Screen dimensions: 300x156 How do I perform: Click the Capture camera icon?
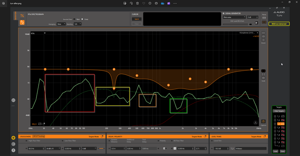(263, 122)
